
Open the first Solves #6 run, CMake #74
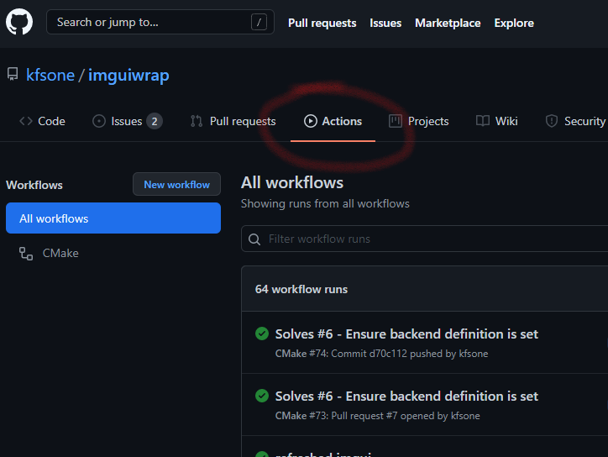[x=406, y=334]
